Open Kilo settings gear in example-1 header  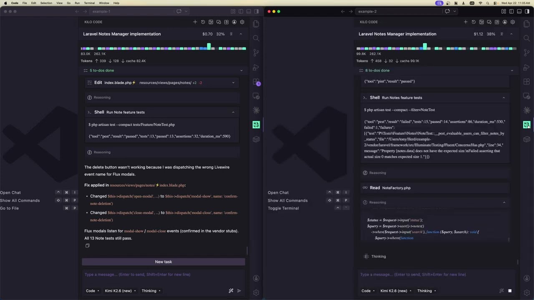pyautogui.click(x=242, y=22)
